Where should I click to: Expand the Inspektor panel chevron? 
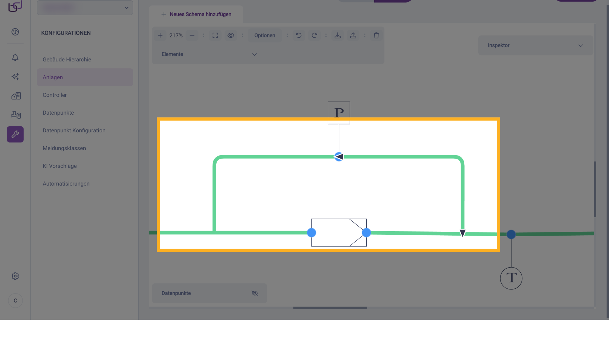(x=580, y=46)
